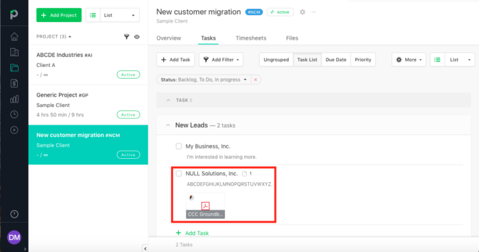Toggle project visibility eye icon

coord(137,37)
